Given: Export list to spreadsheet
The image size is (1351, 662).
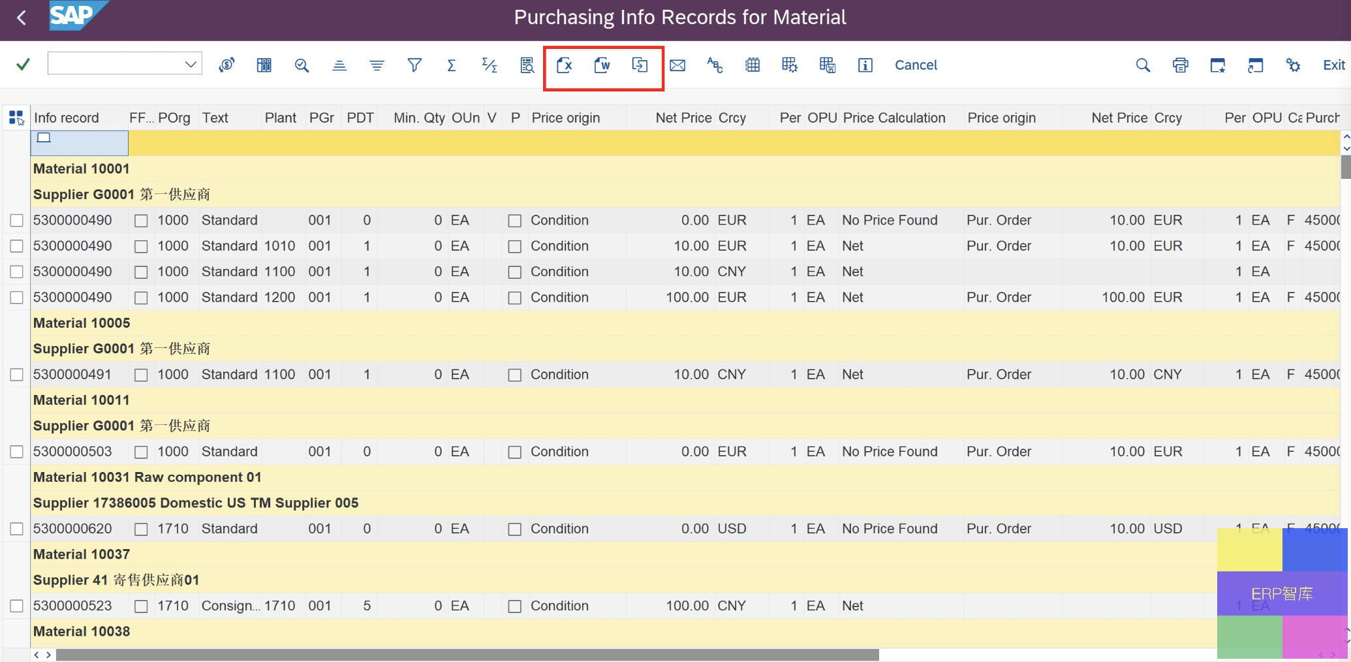Looking at the screenshot, I should 565,65.
